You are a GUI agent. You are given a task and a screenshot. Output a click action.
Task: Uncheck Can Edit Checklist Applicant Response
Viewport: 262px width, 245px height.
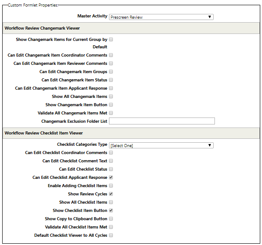[111, 177]
